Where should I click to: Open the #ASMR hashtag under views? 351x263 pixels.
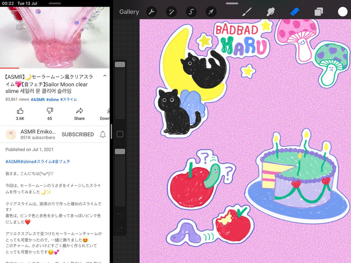coord(38,99)
